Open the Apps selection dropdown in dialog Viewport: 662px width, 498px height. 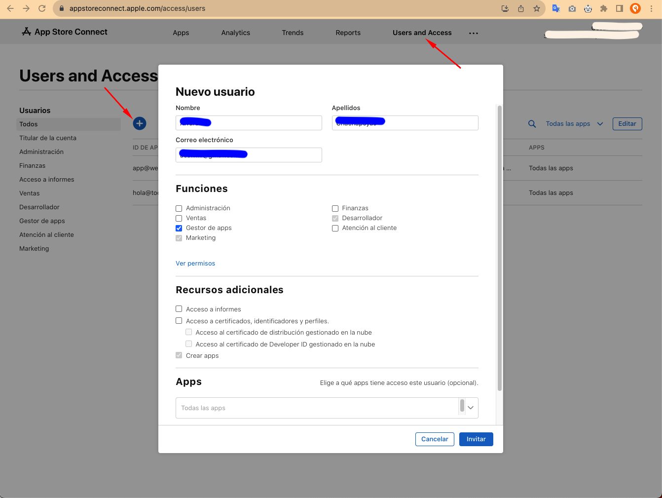coord(327,408)
